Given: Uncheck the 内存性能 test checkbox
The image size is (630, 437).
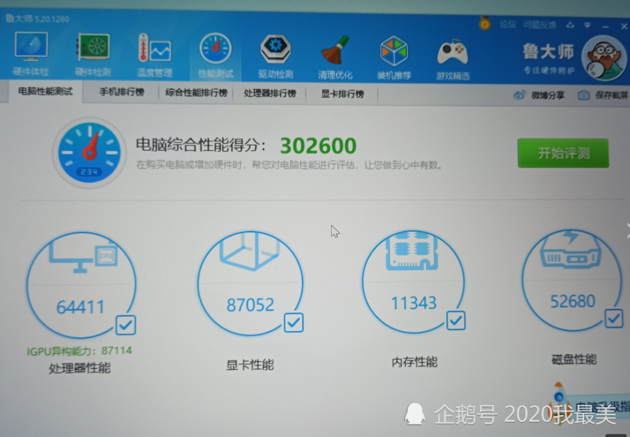Looking at the screenshot, I should pyautogui.click(x=456, y=320).
